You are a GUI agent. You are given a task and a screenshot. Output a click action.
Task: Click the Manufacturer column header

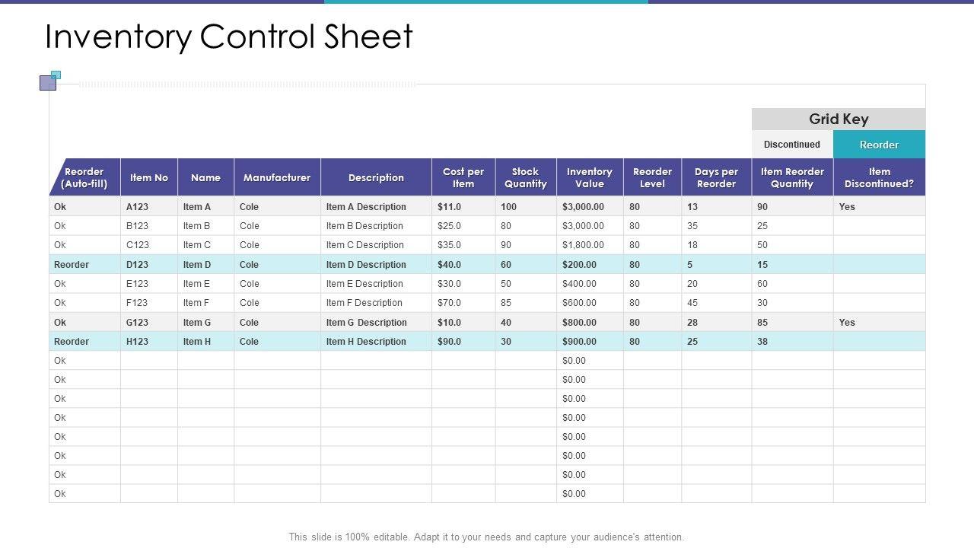[x=277, y=178]
